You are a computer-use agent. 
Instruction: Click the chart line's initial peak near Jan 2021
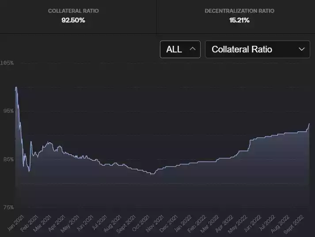16,87
